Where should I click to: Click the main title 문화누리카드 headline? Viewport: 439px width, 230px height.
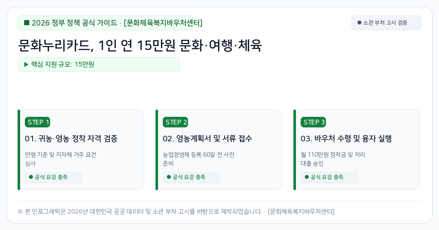[x=140, y=46]
